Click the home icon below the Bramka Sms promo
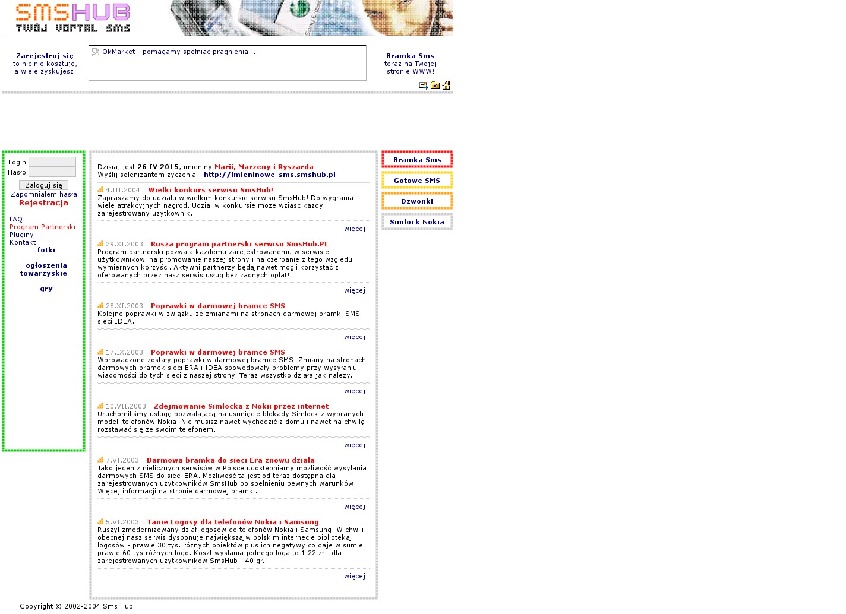Screen dimensions: 846x614 coord(446,86)
